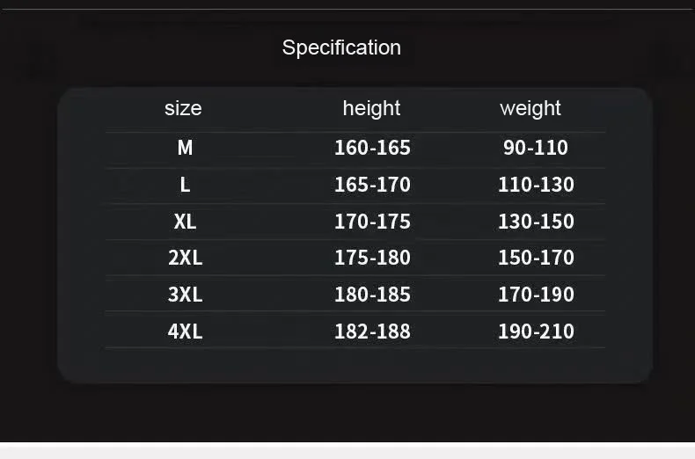Click weight value 190-210

(536, 331)
